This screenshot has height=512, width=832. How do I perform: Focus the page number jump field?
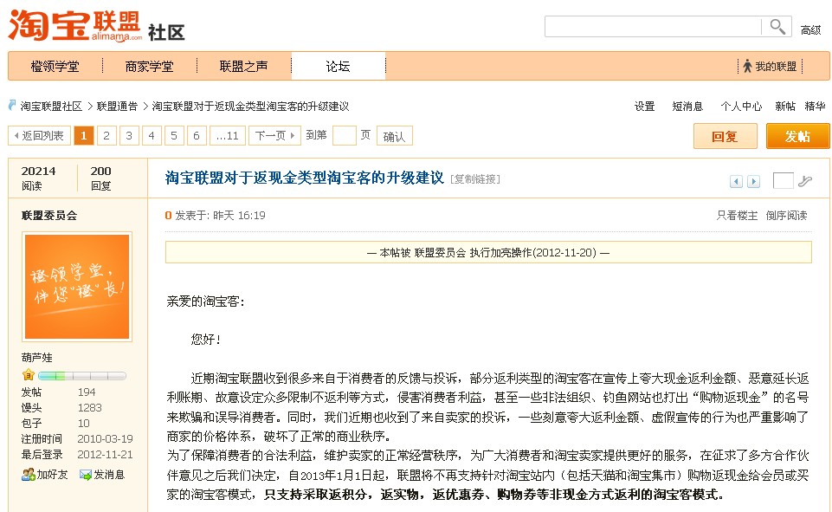tap(344, 135)
